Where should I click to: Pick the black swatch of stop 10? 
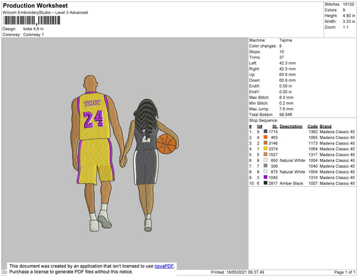click(266, 183)
